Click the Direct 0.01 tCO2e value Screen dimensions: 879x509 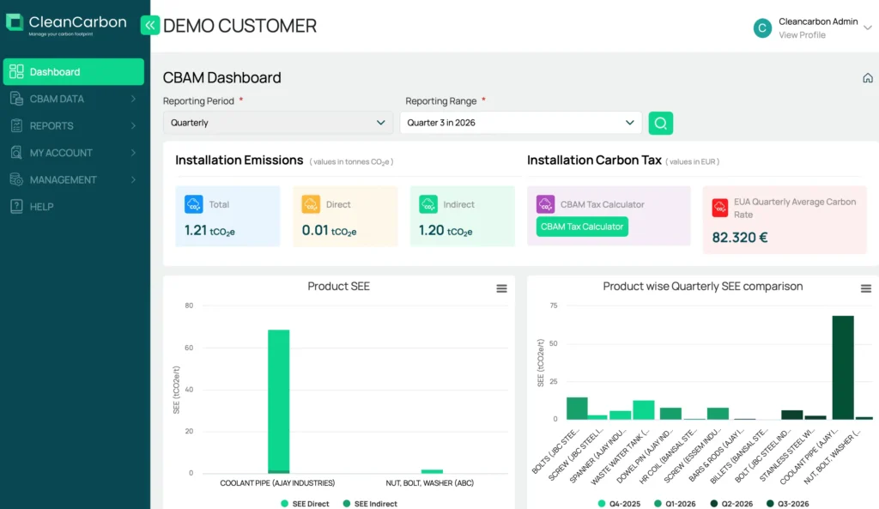329,230
